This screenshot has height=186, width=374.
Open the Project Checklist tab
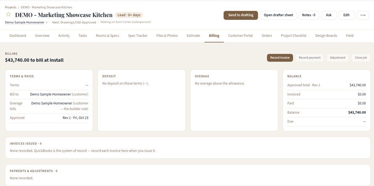(x=294, y=36)
